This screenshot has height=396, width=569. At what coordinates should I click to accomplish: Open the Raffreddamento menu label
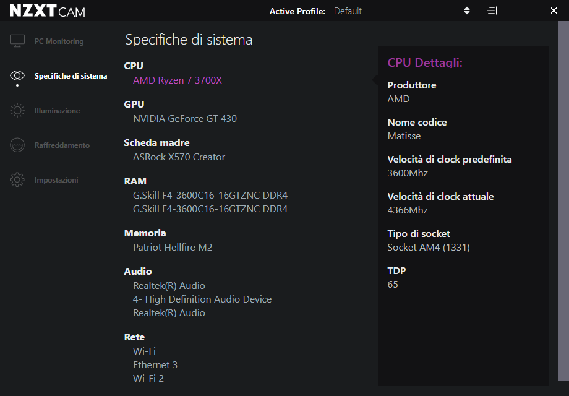[62, 145]
